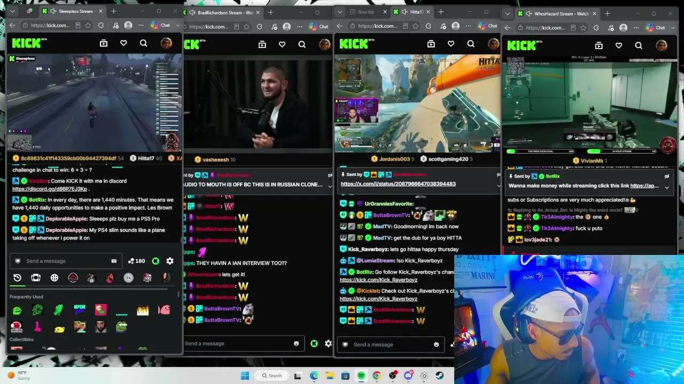Unpin the BotRix pinned message in WhosHazard chat

point(667,176)
